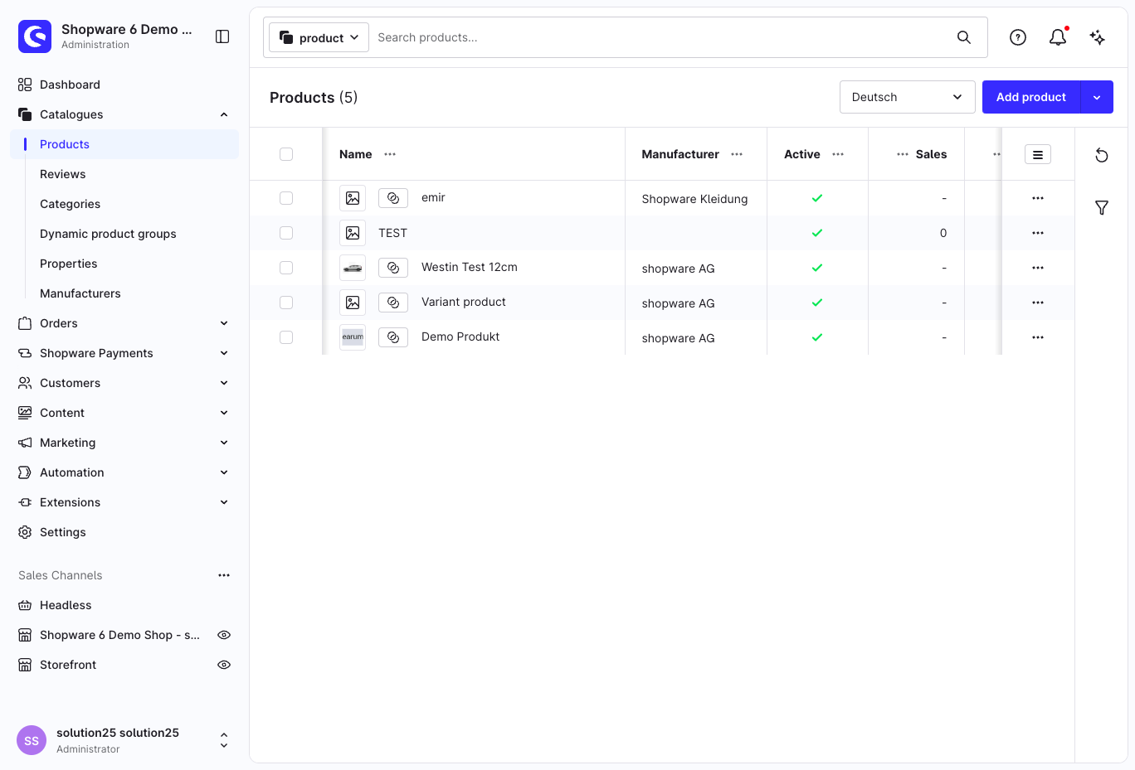Open the Westin Test 12cm product link
1135x770 pixels.
(470, 267)
